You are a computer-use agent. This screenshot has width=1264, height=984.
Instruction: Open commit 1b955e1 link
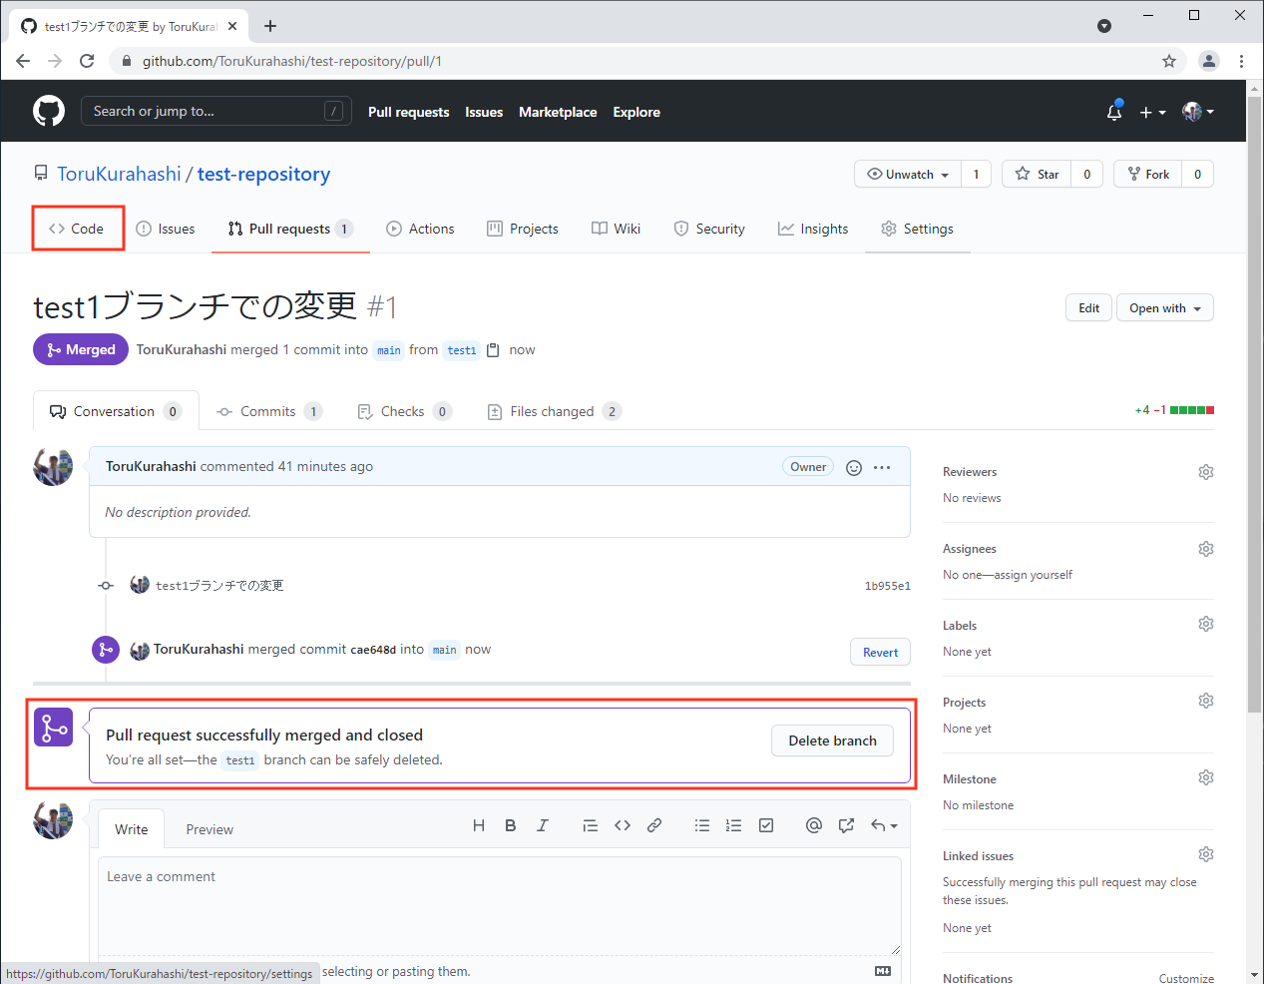tap(887, 586)
